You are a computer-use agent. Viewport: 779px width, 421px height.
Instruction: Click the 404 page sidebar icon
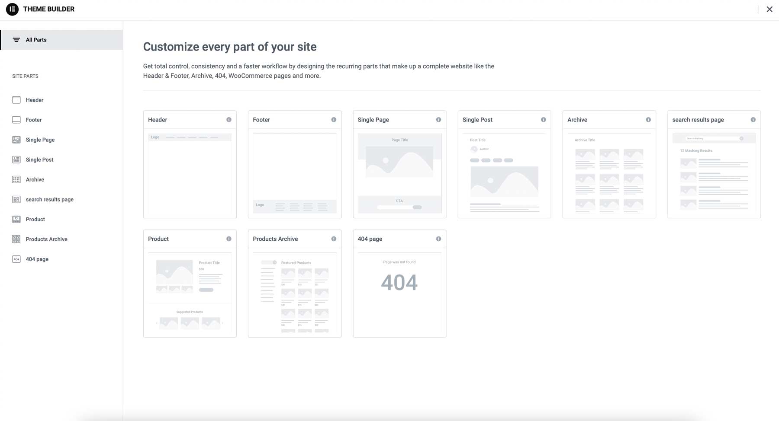(16, 259)
